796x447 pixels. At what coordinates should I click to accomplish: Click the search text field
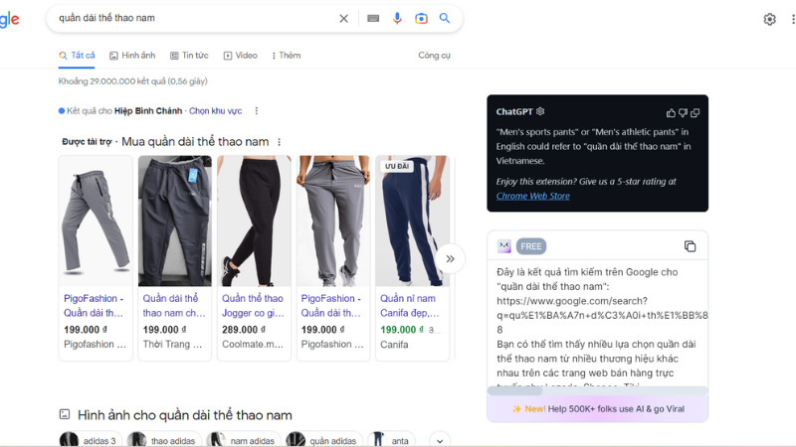pos(195,18)
